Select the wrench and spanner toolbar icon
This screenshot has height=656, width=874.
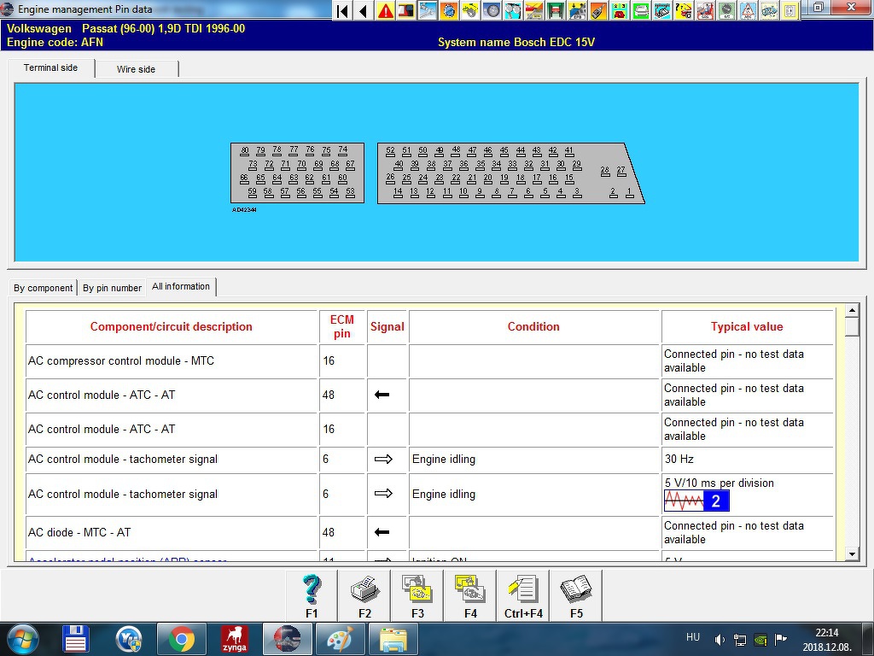coord(428,10)
